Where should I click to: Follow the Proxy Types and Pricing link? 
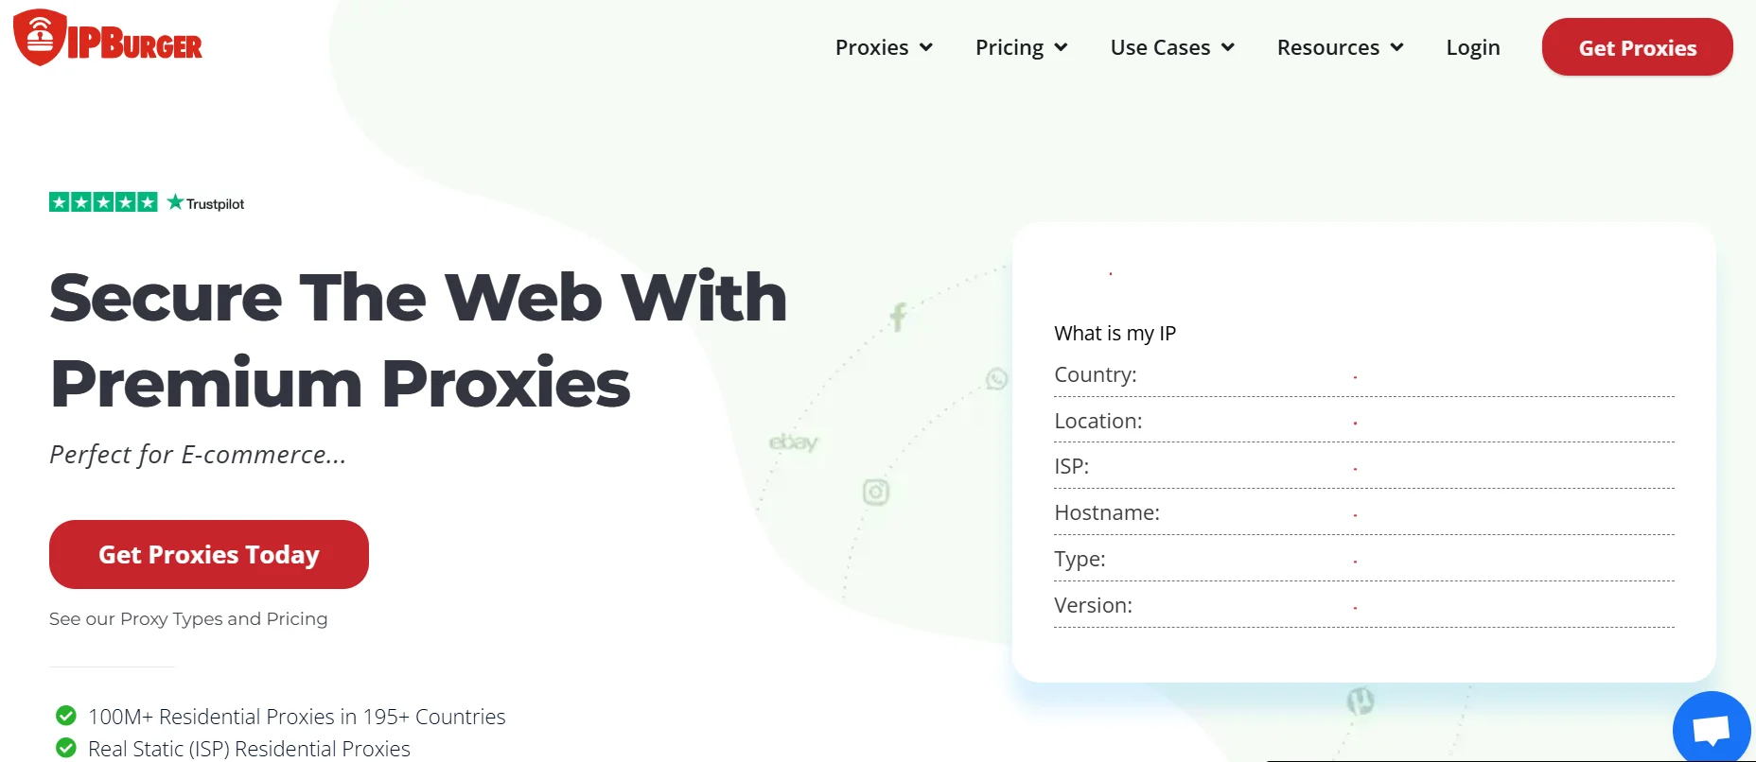[x=188, y=618]
